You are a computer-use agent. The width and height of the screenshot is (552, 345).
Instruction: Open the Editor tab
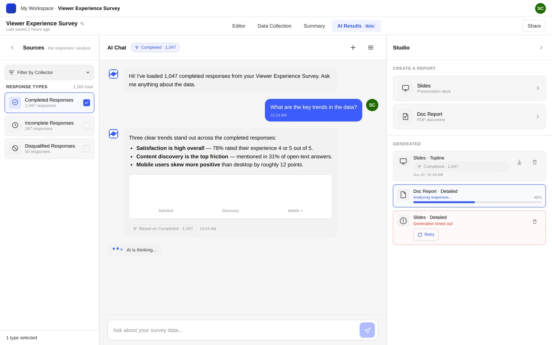[239, 26]
